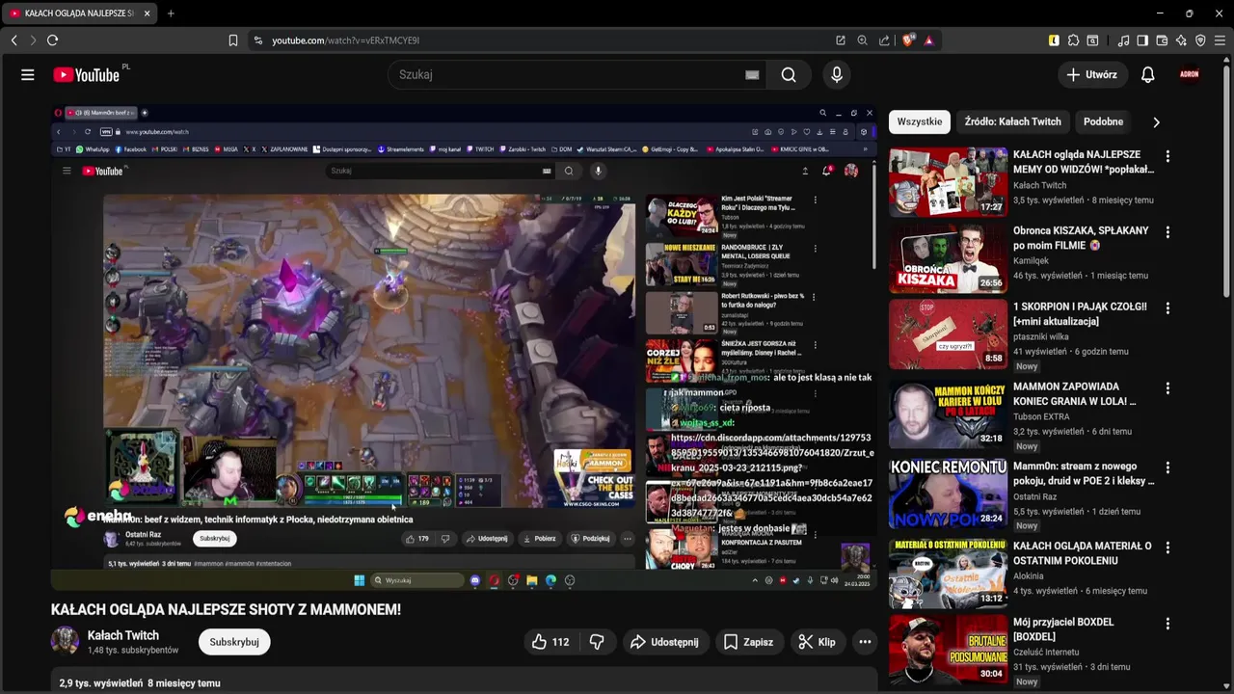Open the Kałach Twitch channel avatar
This screenshot has width=1234, height=694.
65,641
